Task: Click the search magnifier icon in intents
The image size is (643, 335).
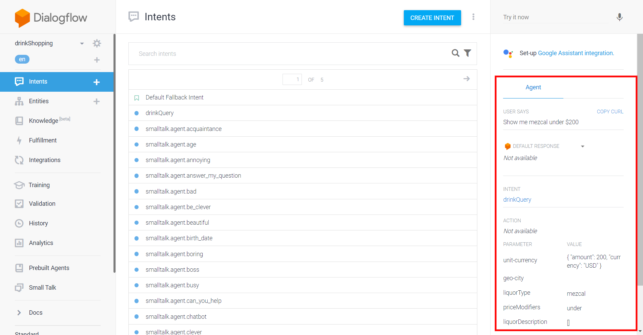Action: point(456,53)
